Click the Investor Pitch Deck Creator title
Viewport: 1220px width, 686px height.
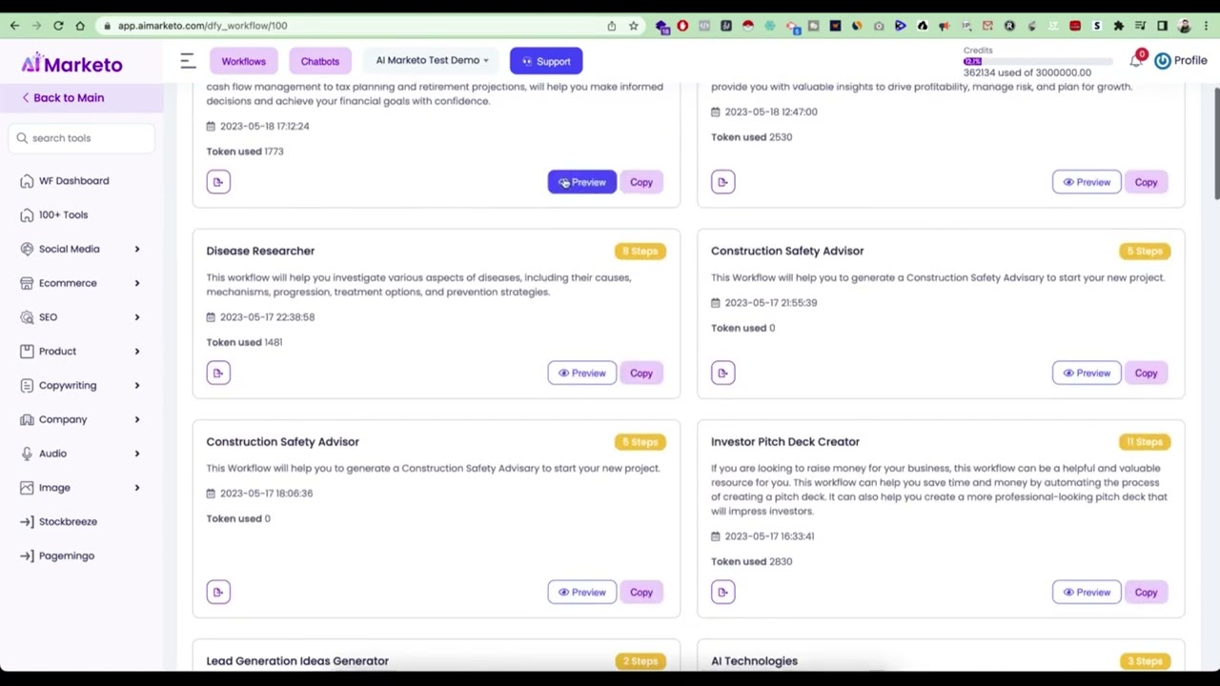pos(785,442)
